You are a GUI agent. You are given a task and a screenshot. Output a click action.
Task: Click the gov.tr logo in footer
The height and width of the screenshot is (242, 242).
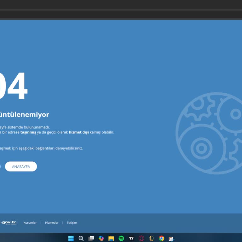9,222
